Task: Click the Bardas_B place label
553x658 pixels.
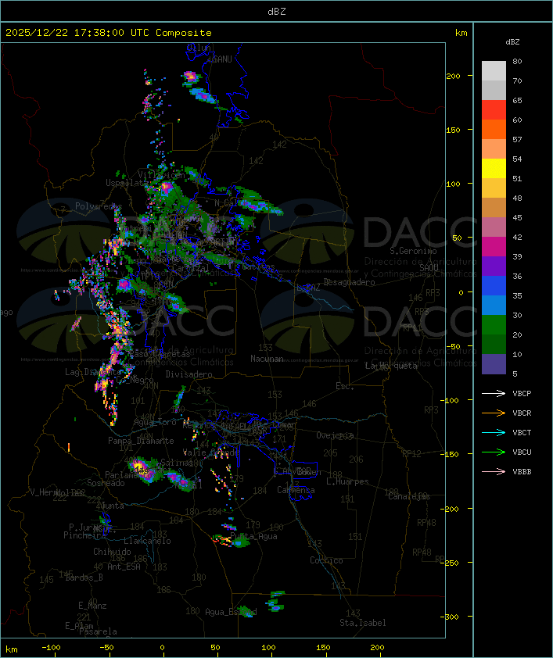Action: [84, 578]
